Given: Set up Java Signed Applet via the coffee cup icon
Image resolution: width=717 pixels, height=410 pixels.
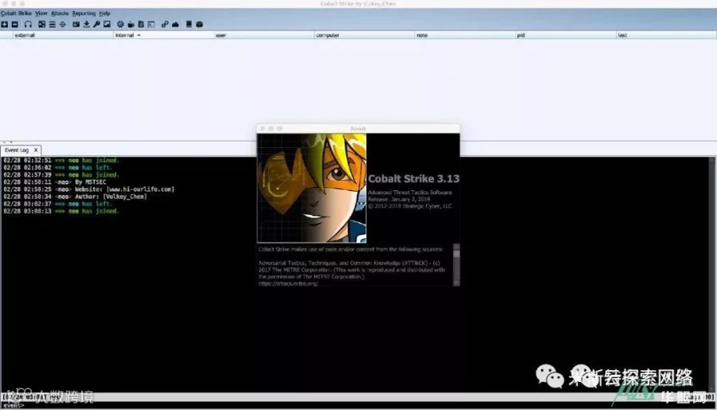Looking at the screenshot, I should 131,24.
